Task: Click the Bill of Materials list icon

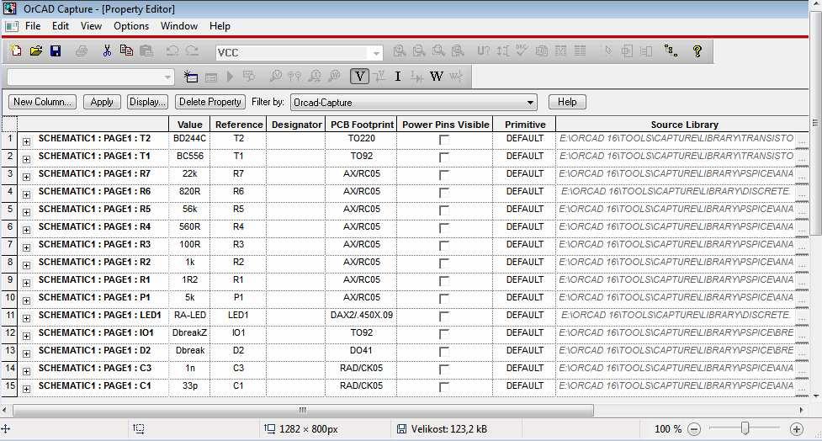Action: click(x=580, y=50)
